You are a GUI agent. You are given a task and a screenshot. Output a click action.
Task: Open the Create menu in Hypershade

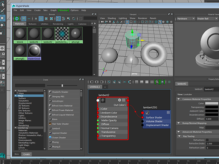pyautogui.click(x=37, y=10)
